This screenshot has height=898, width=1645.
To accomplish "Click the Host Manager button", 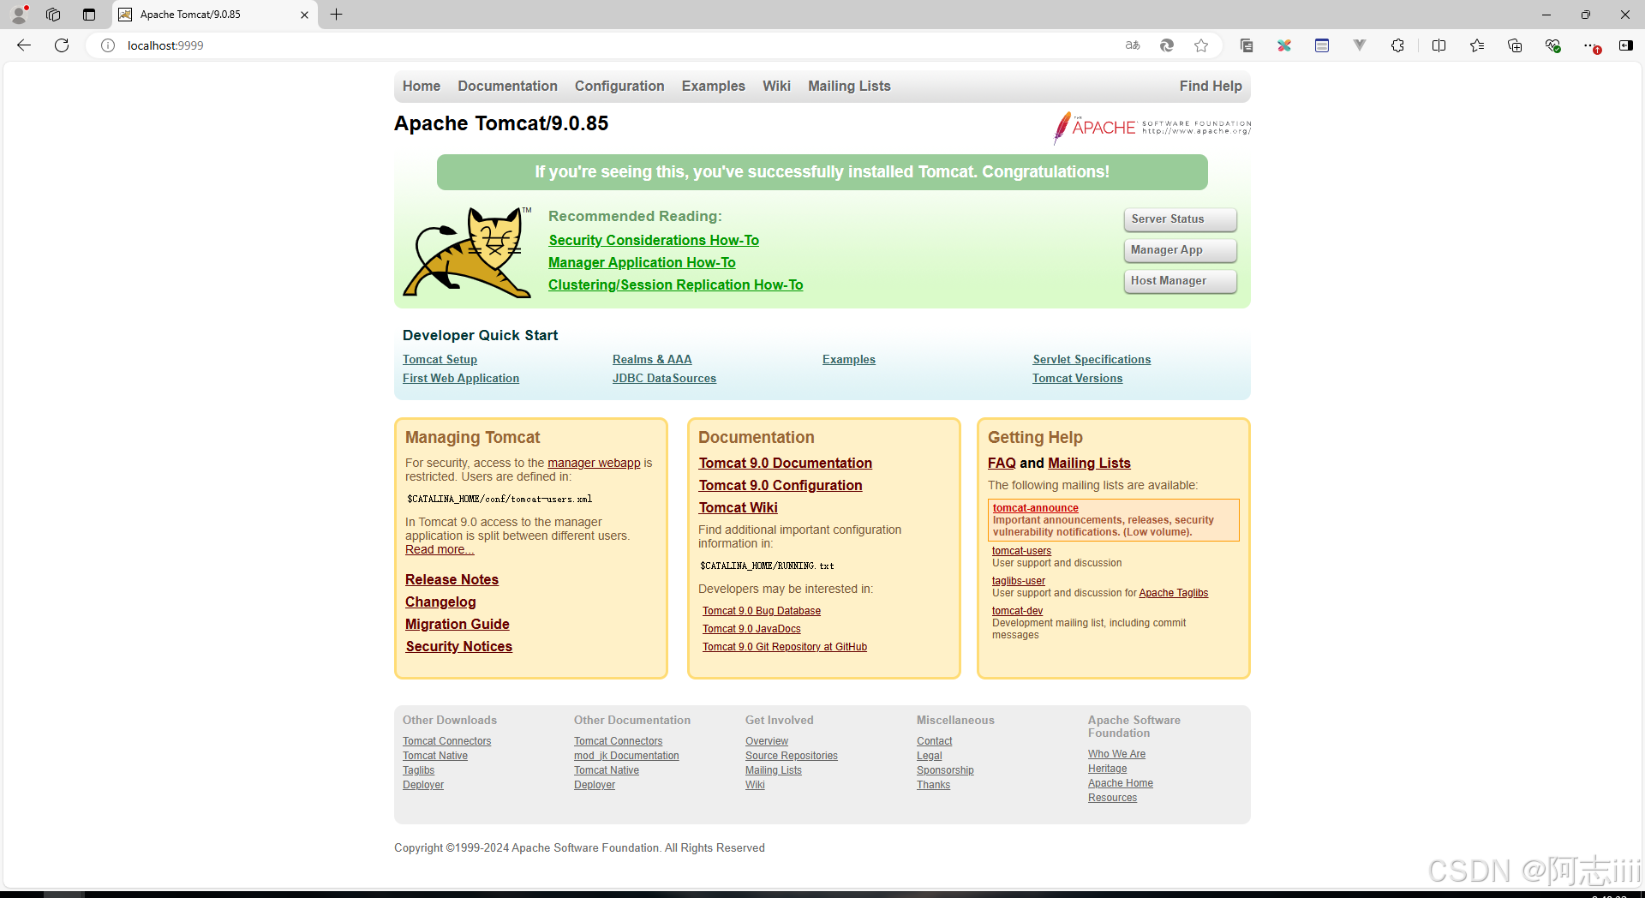I will coord(1180,281).
